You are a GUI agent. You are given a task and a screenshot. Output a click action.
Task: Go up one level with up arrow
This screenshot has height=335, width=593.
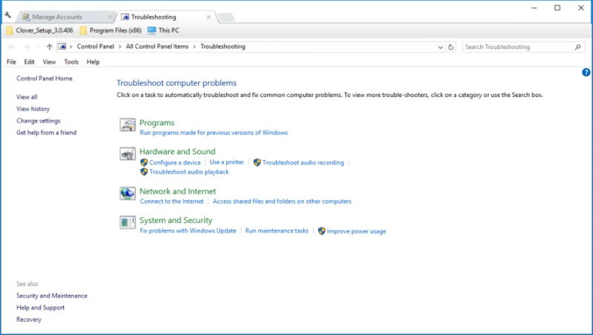[49, 47]
